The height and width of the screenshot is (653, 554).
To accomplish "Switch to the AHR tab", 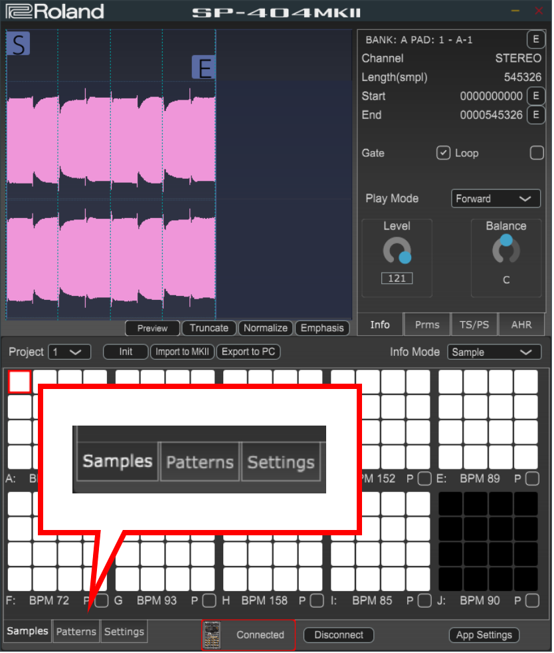I will [x=522, y=325].
